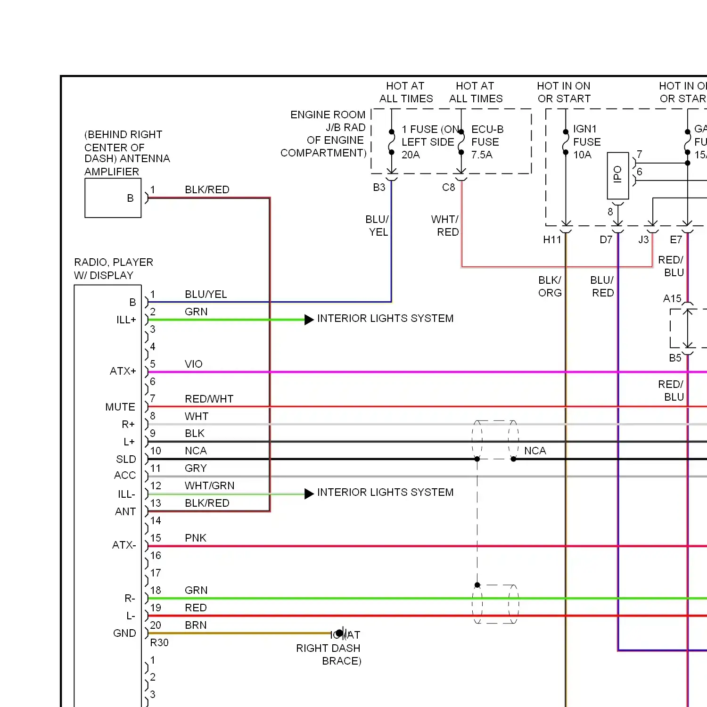Select the 'ENGINE ROOM J/B' label

323,134
